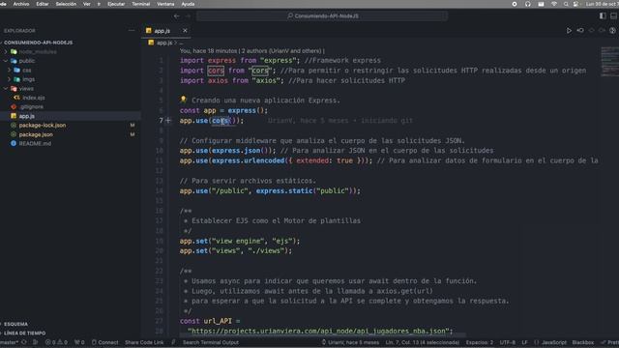
Task: Change indentation via Espacios: 2
Action: (480, 342)
